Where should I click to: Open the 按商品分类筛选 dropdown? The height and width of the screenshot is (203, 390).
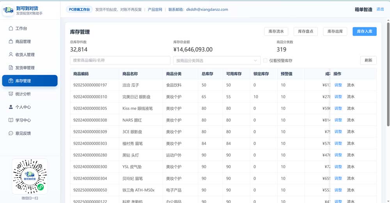[x=217, y=61]
